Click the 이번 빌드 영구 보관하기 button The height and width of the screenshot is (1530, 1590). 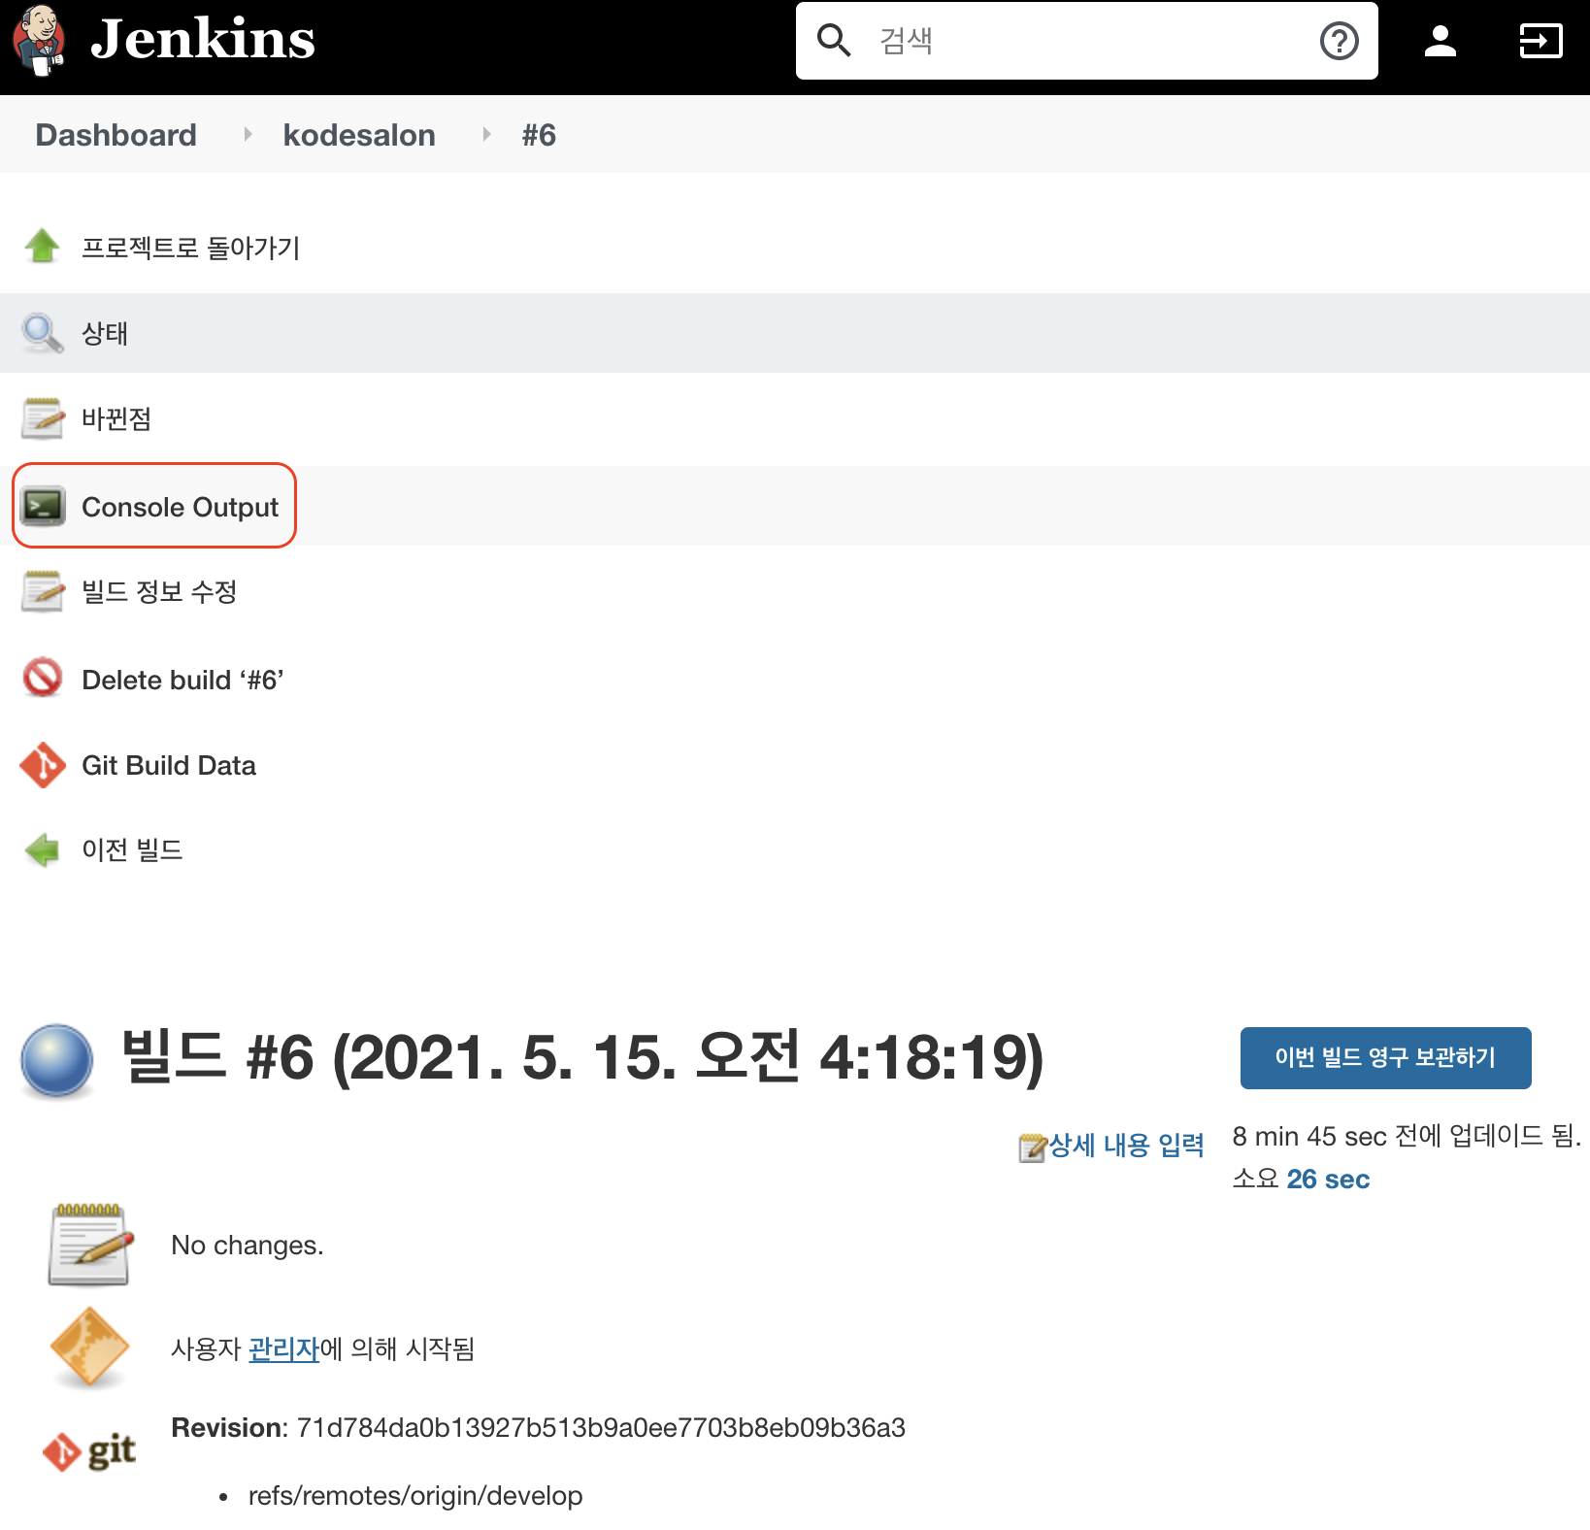[1385, 1058]
